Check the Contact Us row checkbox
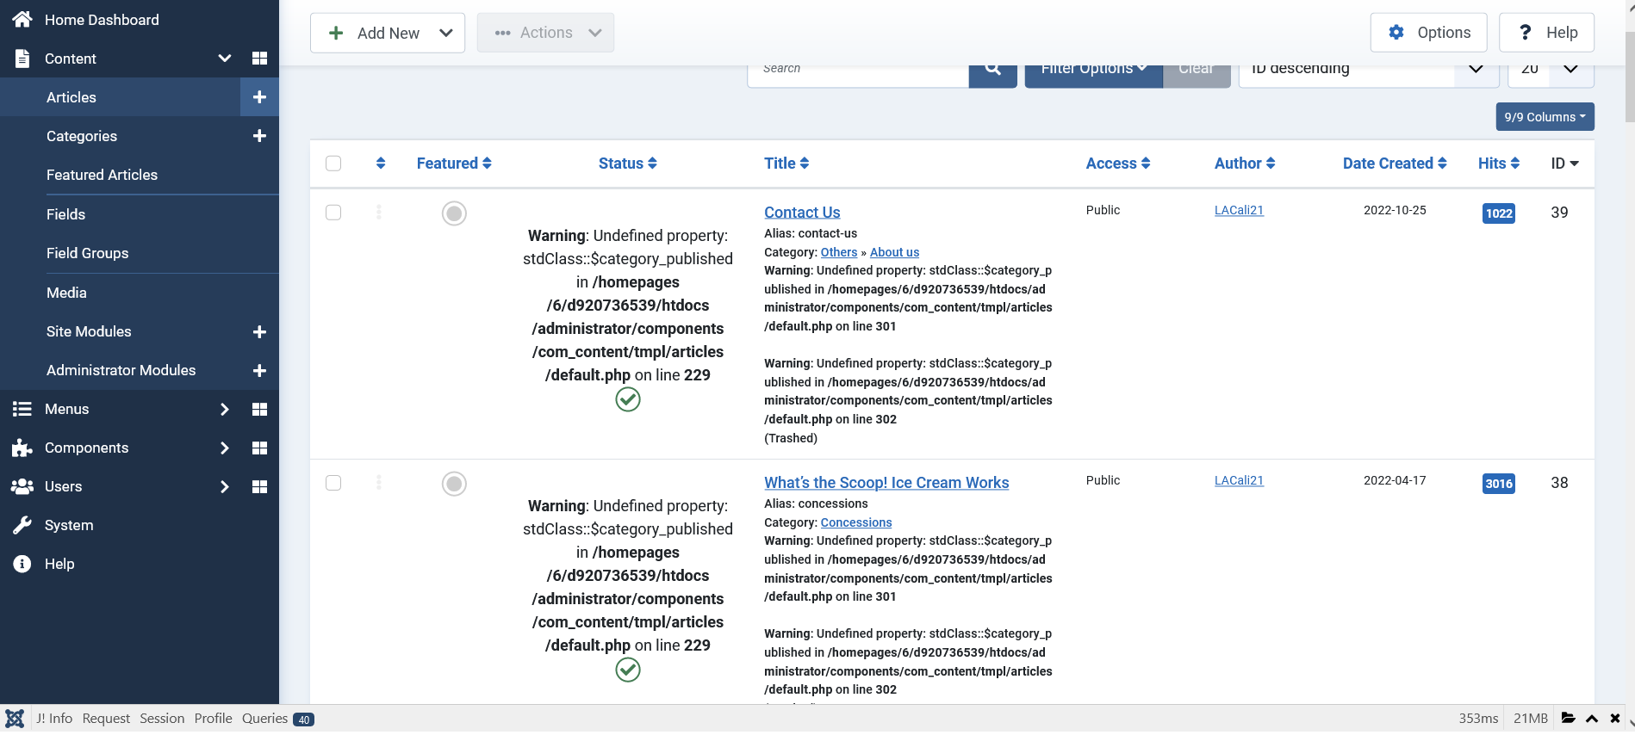This screenshot has width=1635, height=735. (x=333, y=213)
